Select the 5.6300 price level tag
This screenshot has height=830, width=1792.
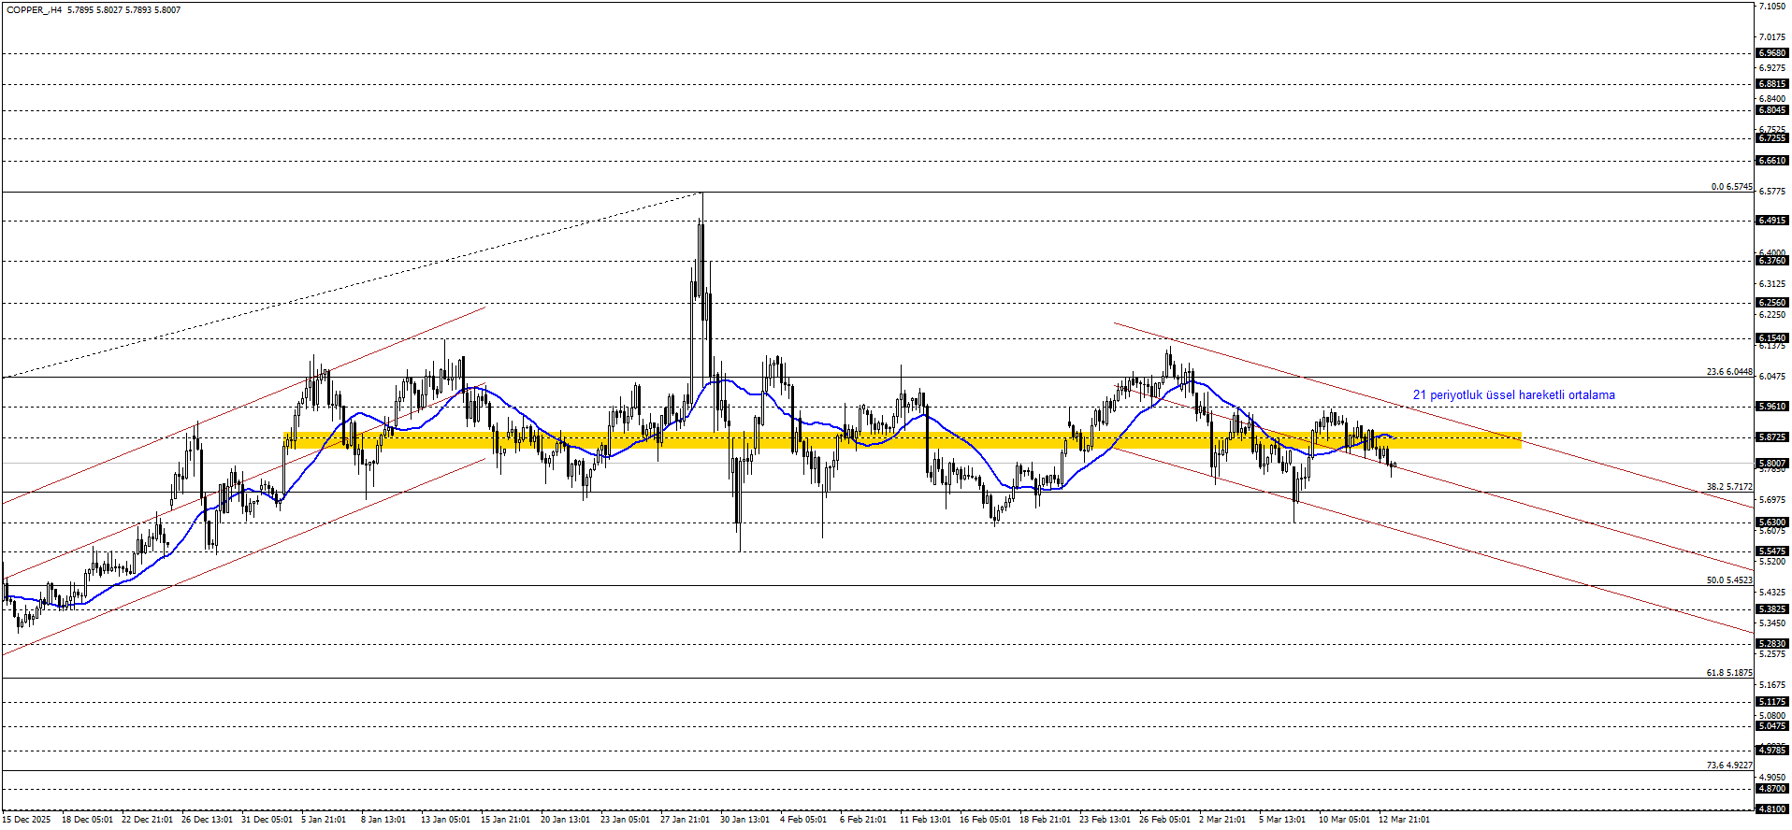(x=1771, y=522)
